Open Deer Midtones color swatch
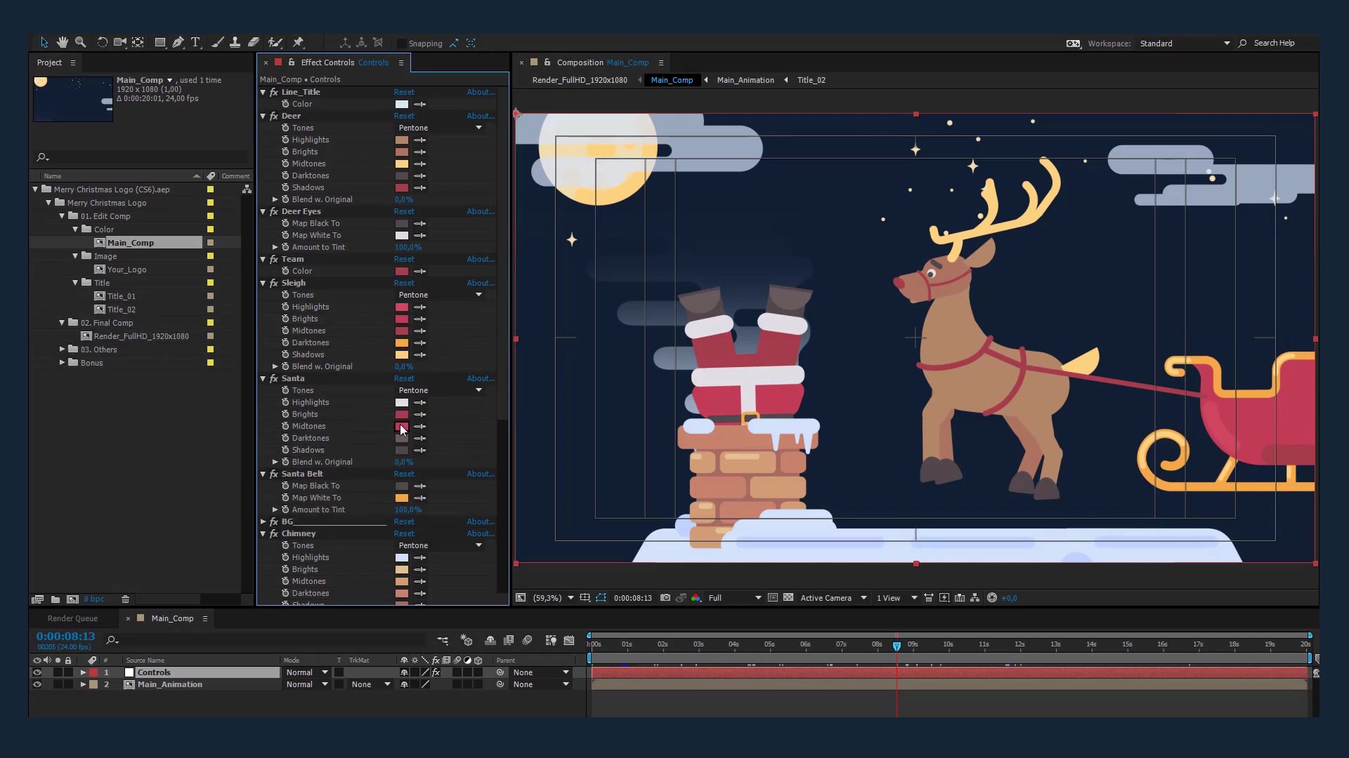The width and height of the screenshot is (1349, 758). [x=402, y=164]
